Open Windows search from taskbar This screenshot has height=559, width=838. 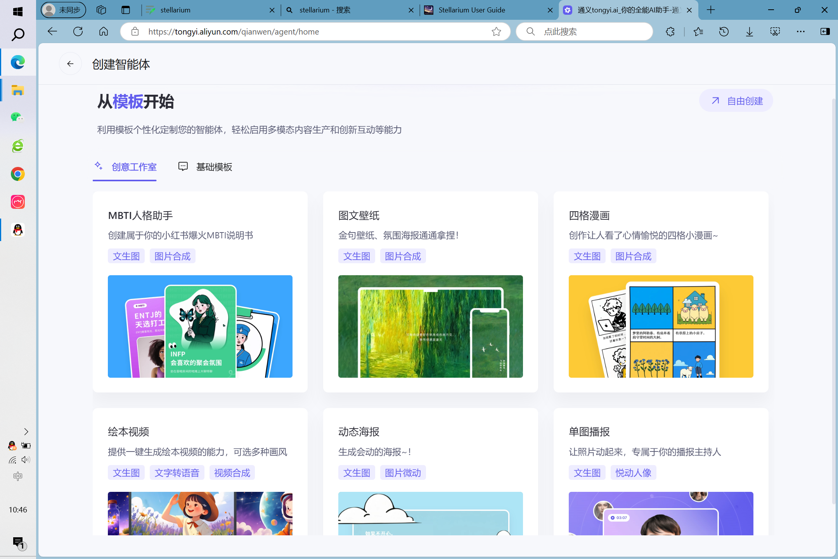click(x=18, y=35)
